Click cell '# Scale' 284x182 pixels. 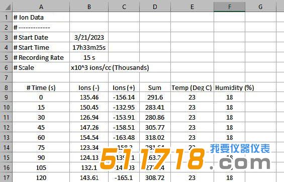(41, 67)
